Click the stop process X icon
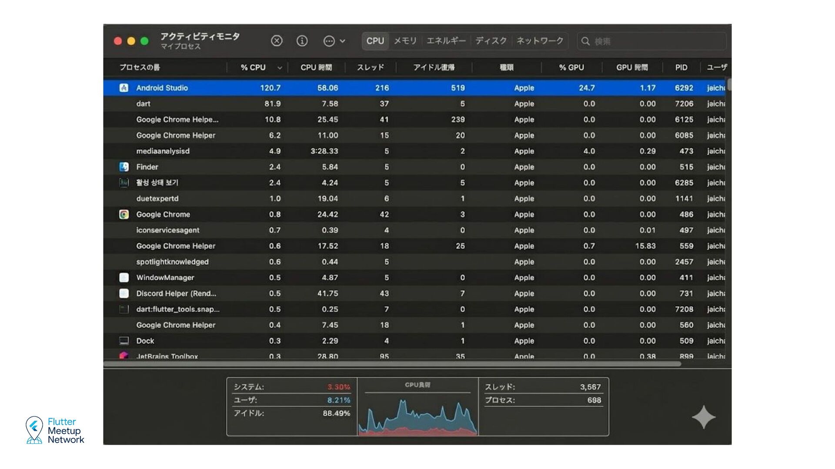Image resolution: width=835 pixels, height=469 pixels. [277, 41]
